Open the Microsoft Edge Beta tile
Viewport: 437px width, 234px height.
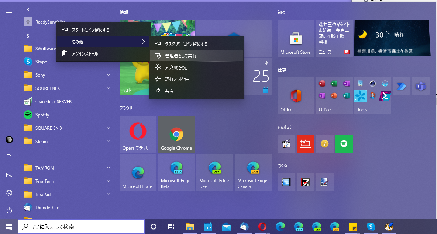click(x=176, y=172)
